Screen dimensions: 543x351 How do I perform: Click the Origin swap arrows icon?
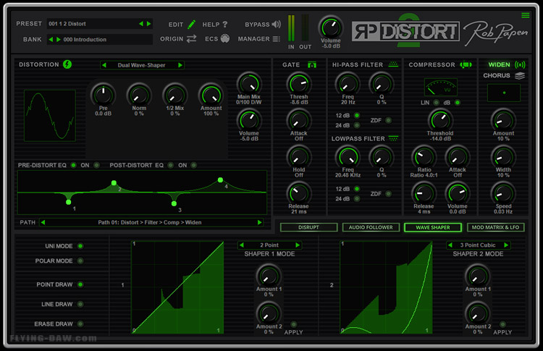point(192,39)
